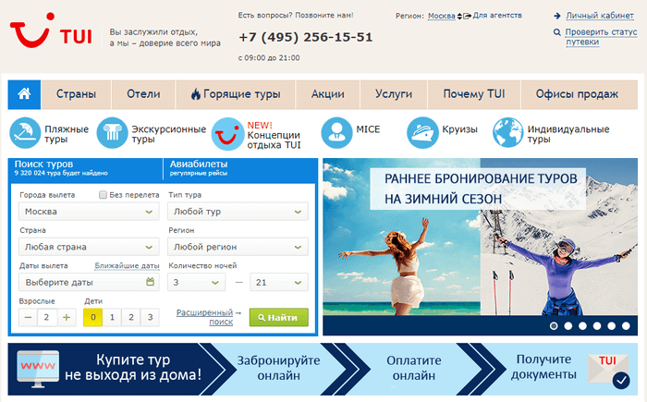Select individual tours globe icon
Screen dimensions: 647x402
tap(507, 134)
